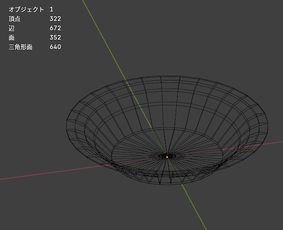Image resolution: width=283 pixels, height=230 pixels.
Task: Click the object count value 1
Action: (51, 9)
